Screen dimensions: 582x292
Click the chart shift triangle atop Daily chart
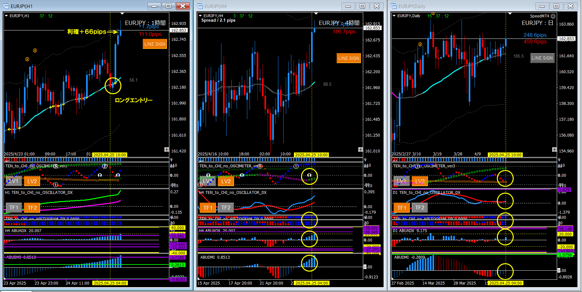510,14
